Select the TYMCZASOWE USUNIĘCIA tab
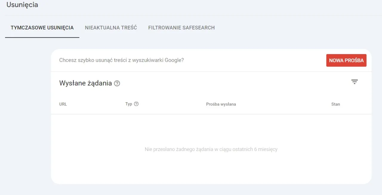Image resolution: width=382 pixels, height=195 pixels. 42,28
